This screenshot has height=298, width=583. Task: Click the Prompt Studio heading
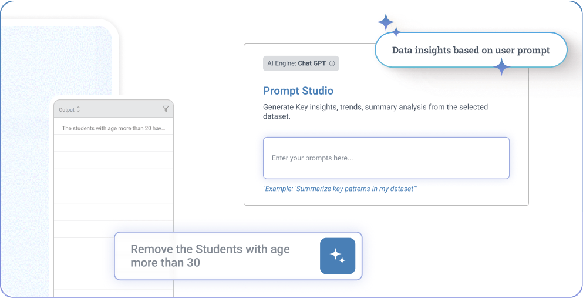pos(298,91)
